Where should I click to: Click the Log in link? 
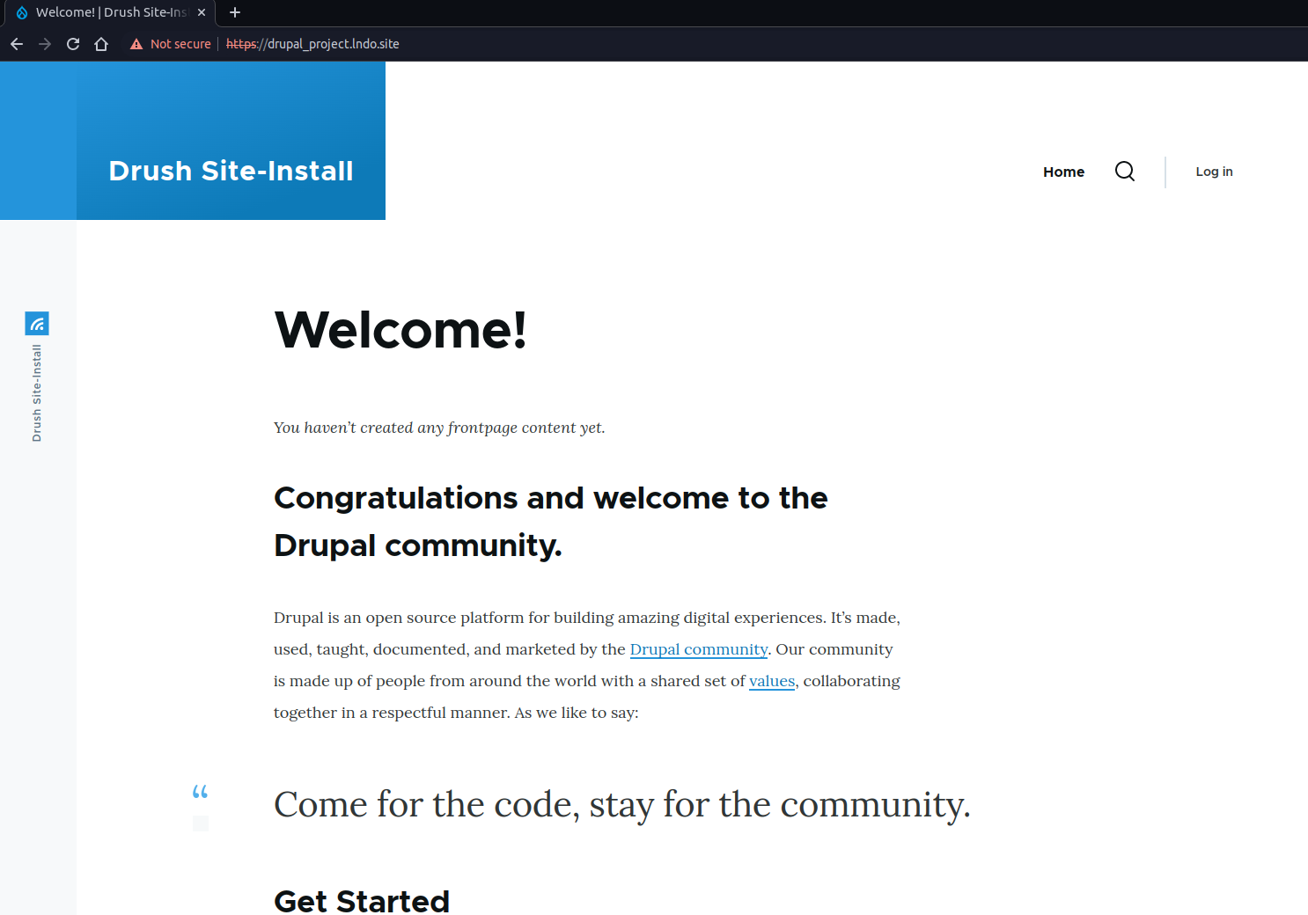point(1214,172)
